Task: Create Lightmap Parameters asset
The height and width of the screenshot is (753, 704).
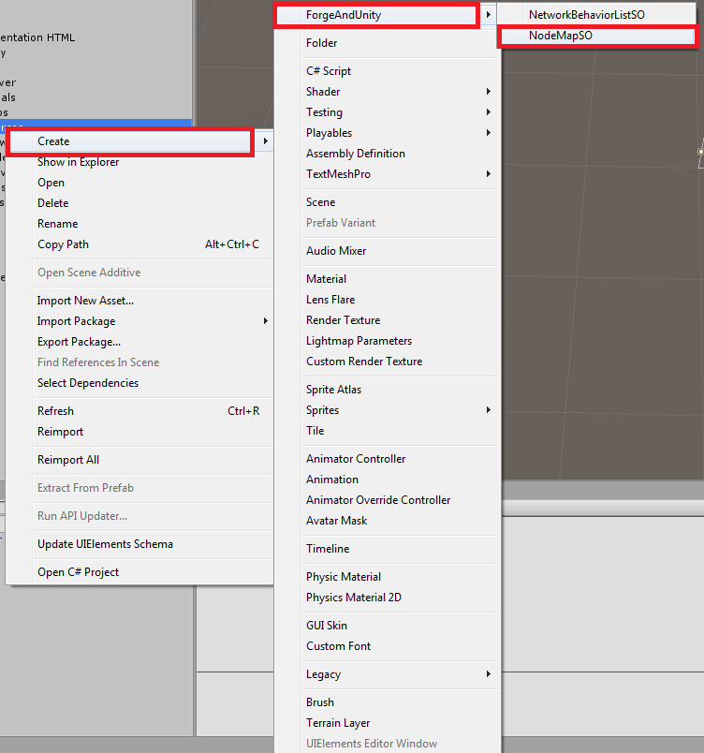Action: (x=388, y=341)
